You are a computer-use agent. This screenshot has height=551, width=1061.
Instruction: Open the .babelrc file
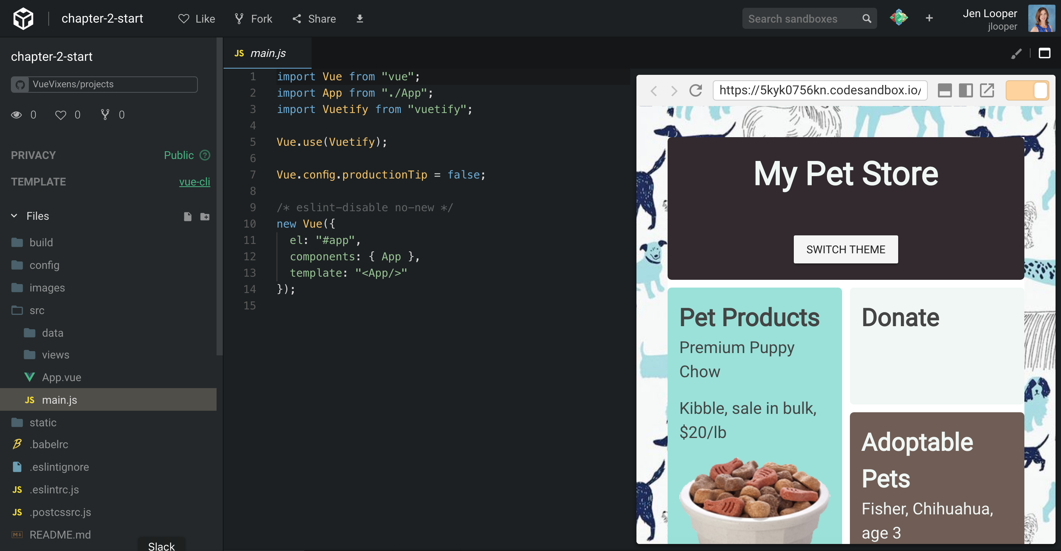point(108,444)
